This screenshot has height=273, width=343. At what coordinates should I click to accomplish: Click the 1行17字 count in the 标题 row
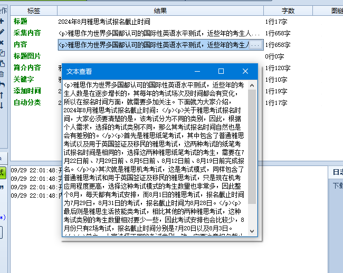coord(276,22)
